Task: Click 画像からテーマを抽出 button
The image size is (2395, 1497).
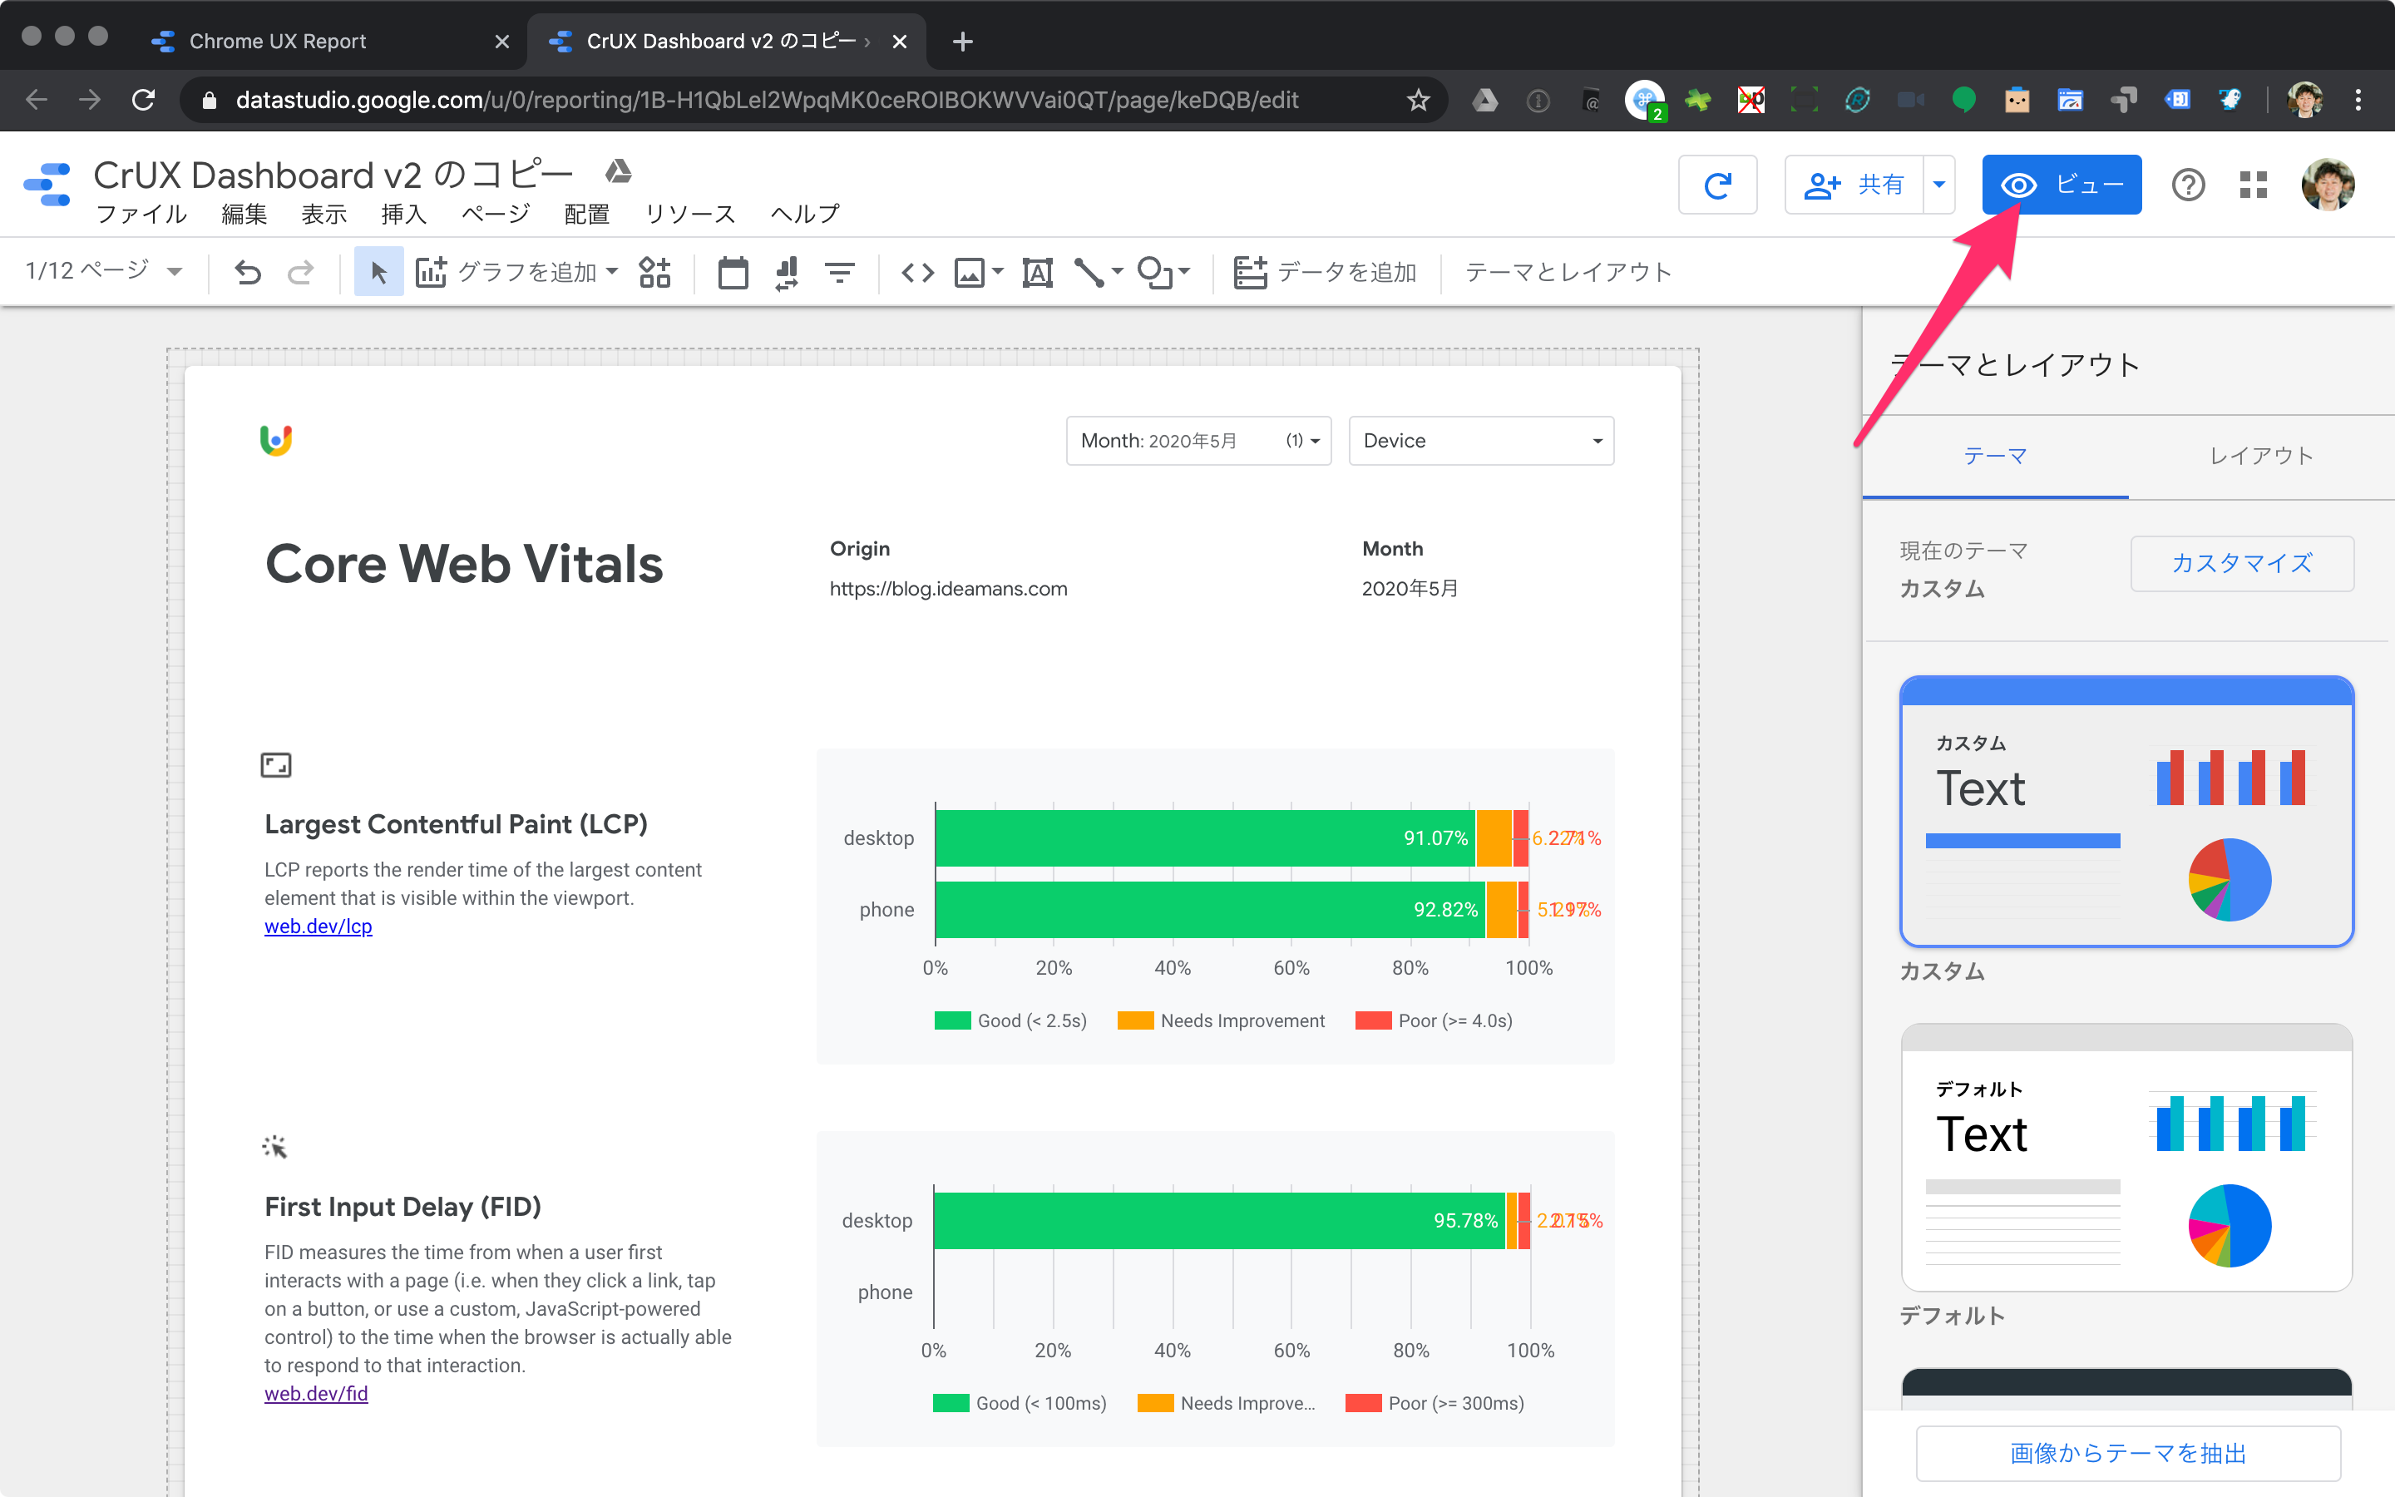Action: tap(2128, 1454)
